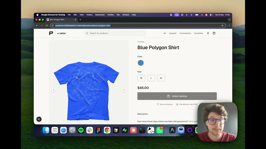Image resolution: width=266 pixels, height=149 pixels.
Task: Bookmark this page with the star icon
Action: pyautogui.click(x=222, y=25)
